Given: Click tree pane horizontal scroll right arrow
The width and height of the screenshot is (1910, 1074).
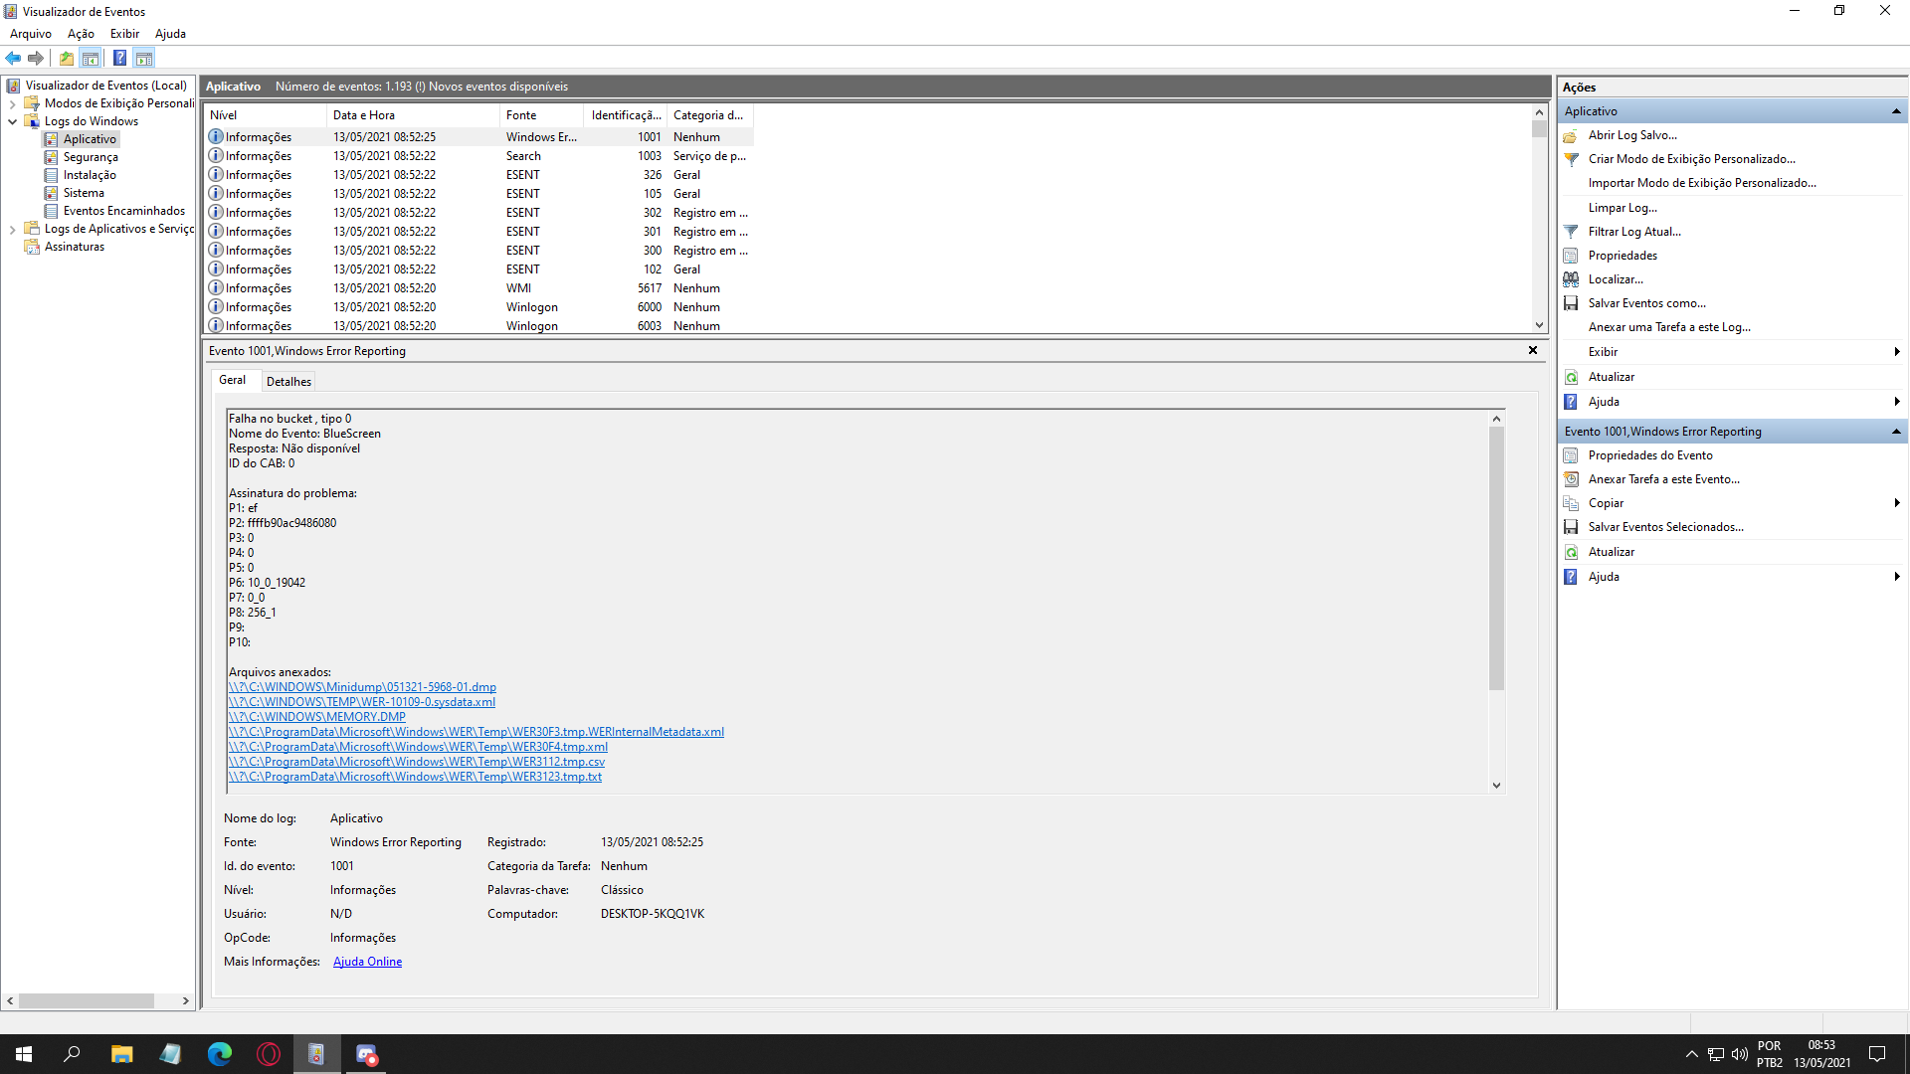Looking at the screenshot, I should coord(186,1000).
